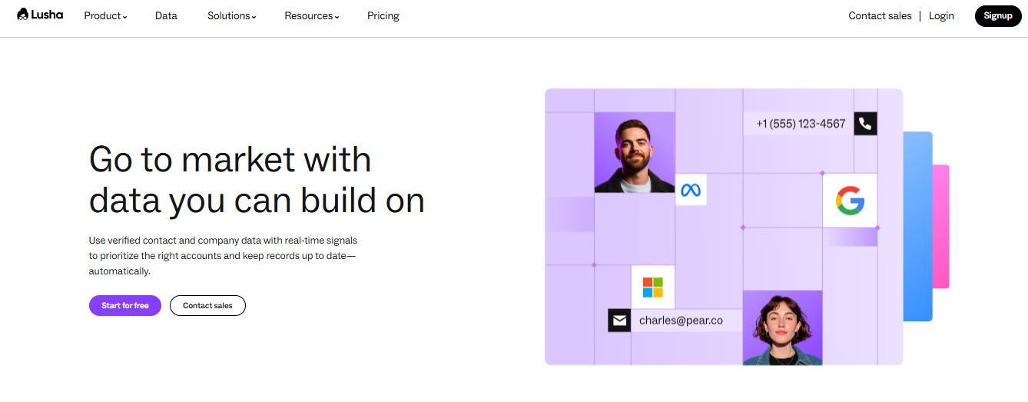Click the blue panel behind the illustration
This screenshot has height=402, width=1028.
tap(918, 226)
